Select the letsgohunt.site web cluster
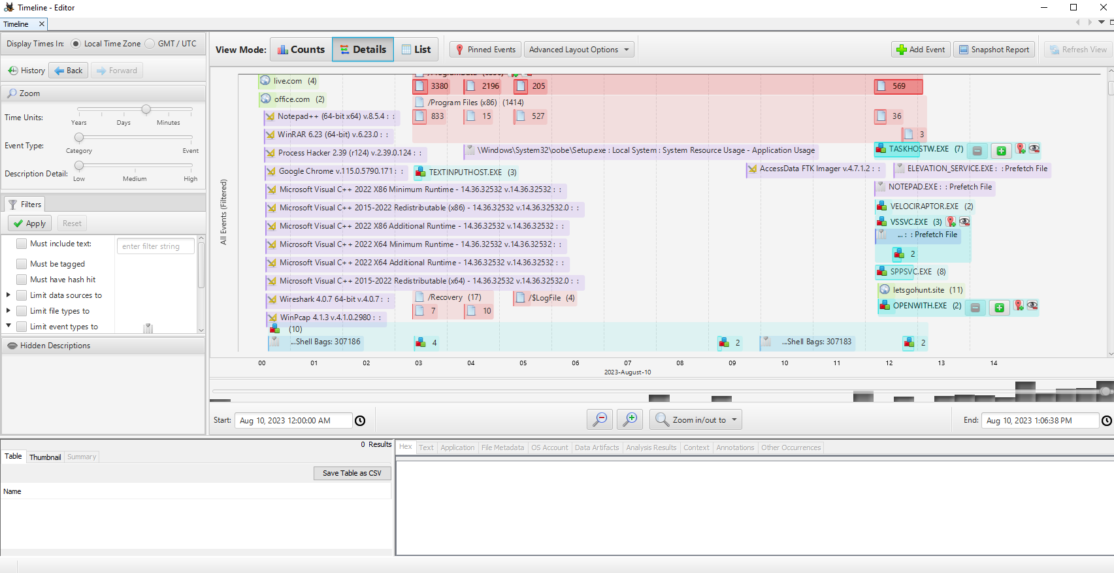The image size is (1114, 573). (921, 290)
